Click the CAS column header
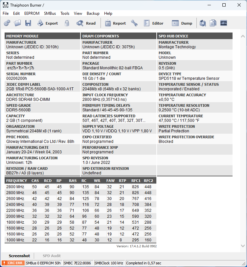This screenshot has width=247, height=267. coord(35,181)
